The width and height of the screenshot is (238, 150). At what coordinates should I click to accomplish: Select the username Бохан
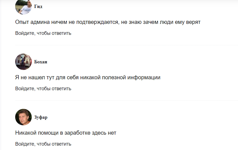[41, 62]
